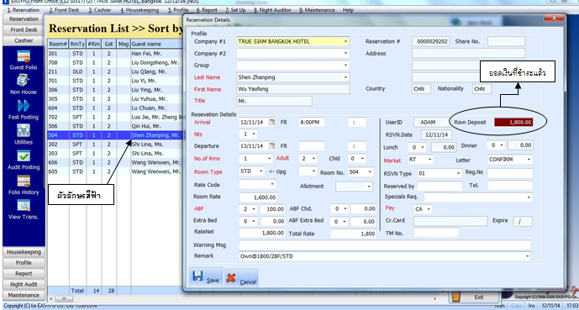This screenshot has height=310, width=579.
Task: Click the First Name input field
Action: pos(292,89)
